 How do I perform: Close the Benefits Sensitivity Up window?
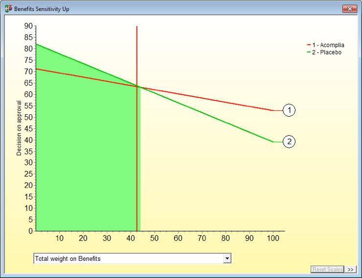pyautogui.click(x=349, y=8)
